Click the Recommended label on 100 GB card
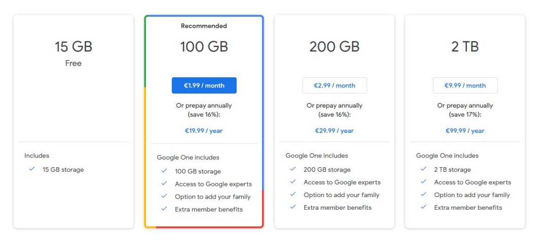 (204, 26)
